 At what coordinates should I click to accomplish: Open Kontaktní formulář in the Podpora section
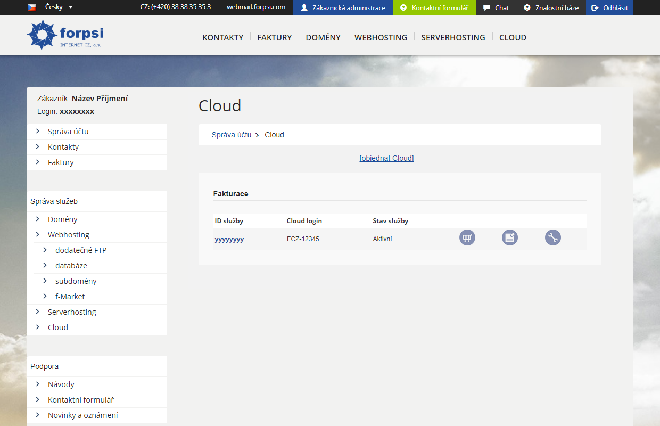pos(81,399)
